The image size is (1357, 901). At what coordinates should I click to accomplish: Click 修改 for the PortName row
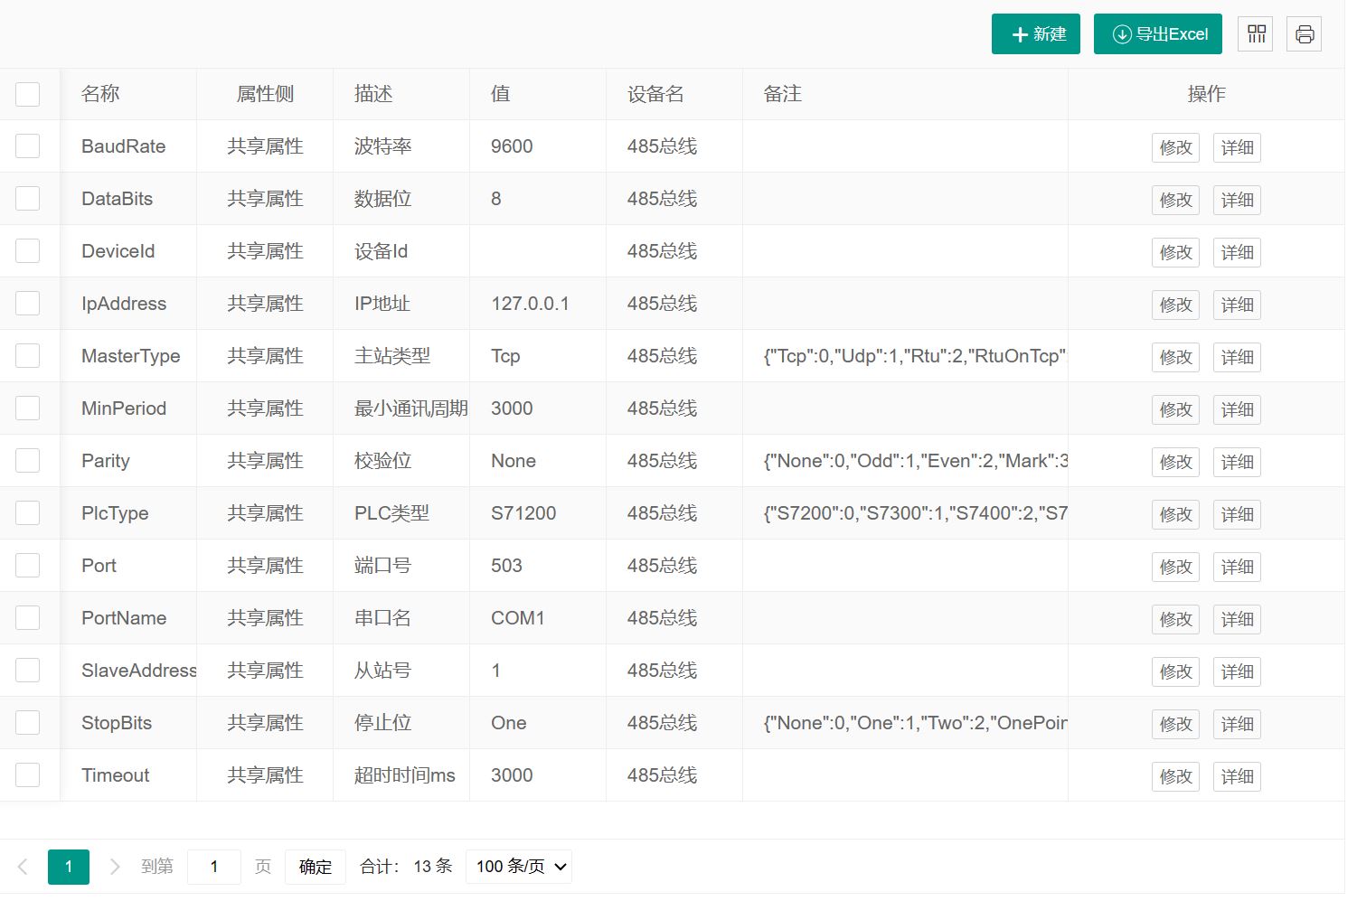[x=1175, y=619]
